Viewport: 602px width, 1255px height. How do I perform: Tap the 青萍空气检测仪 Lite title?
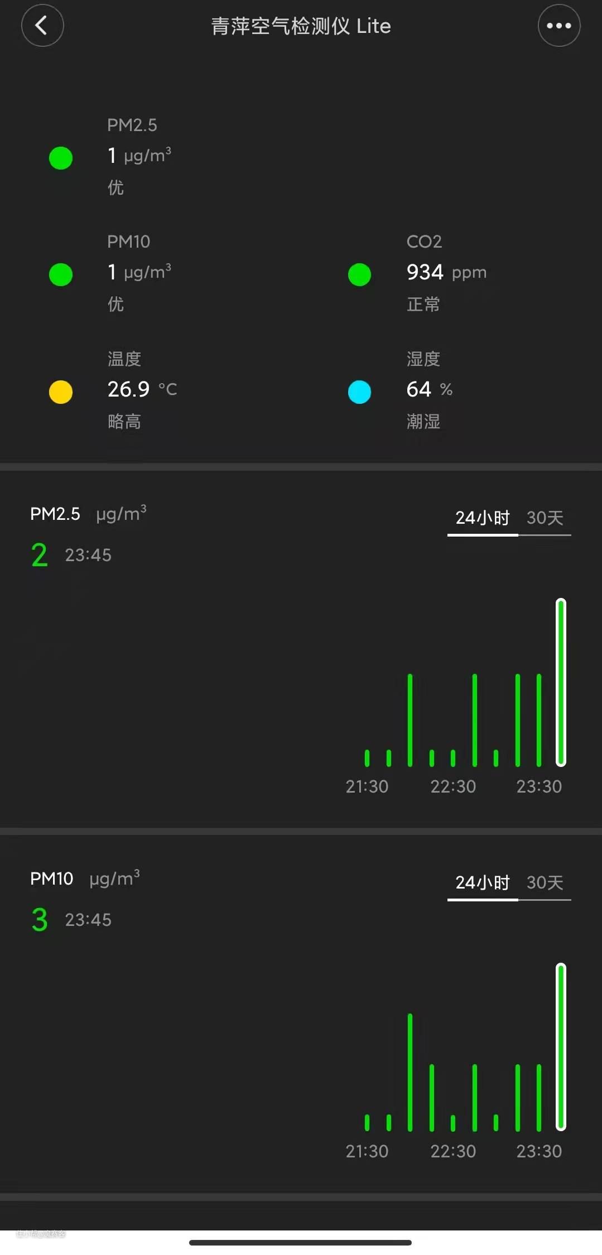tap(301, 26)
